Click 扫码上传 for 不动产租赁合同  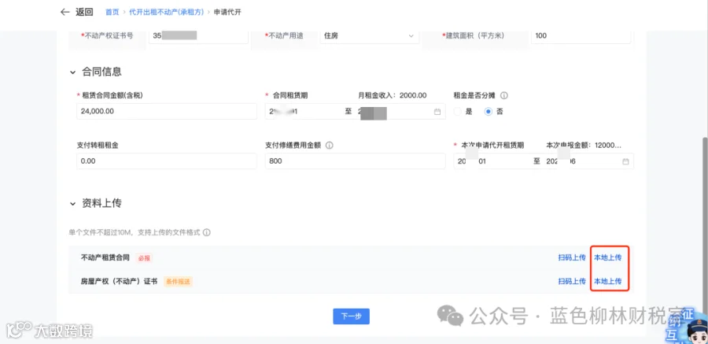pyautogui.click(x=572, y=257)
